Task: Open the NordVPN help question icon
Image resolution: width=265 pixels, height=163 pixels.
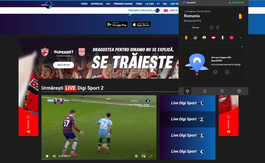Action: point(222,91)
